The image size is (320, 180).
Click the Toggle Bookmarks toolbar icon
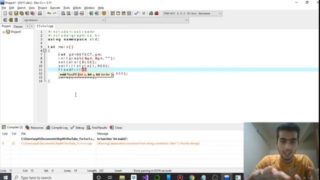pyautogui.click(x=10, y=20)
